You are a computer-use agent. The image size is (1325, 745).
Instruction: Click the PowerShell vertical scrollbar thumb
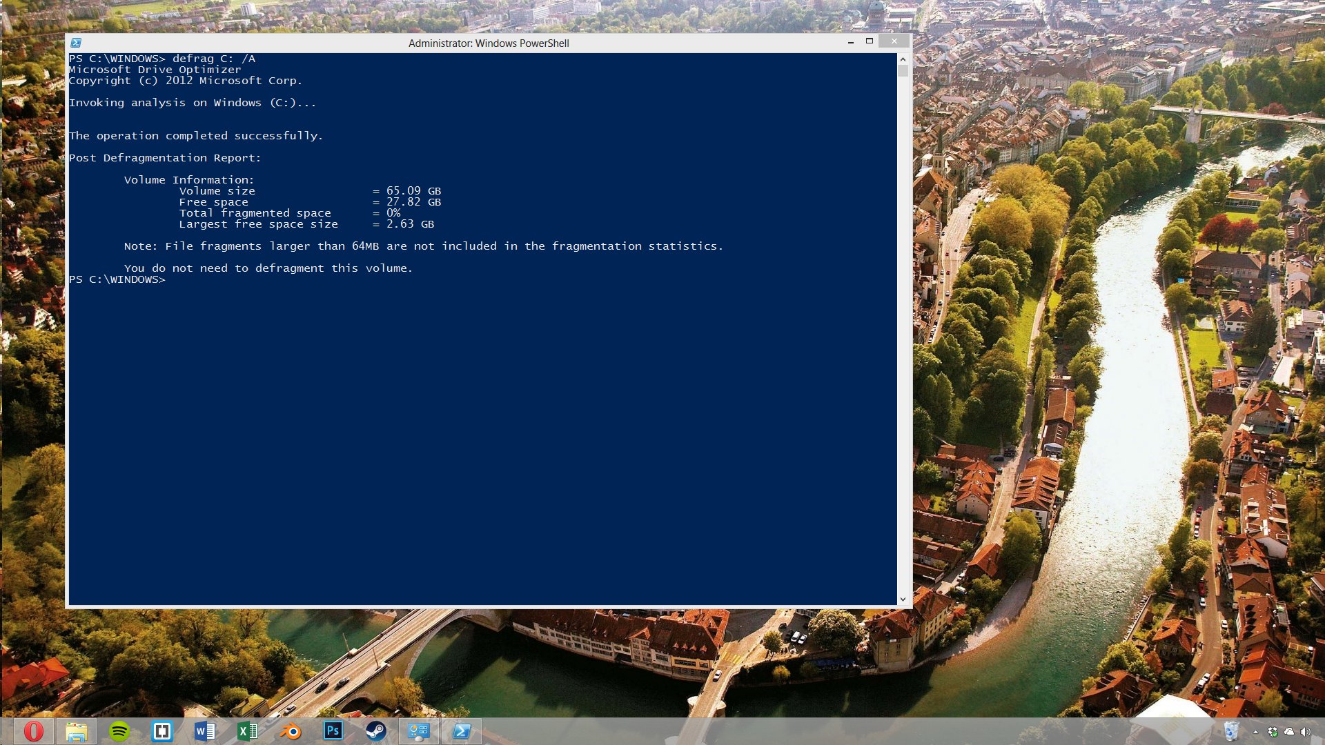[903, 70]
